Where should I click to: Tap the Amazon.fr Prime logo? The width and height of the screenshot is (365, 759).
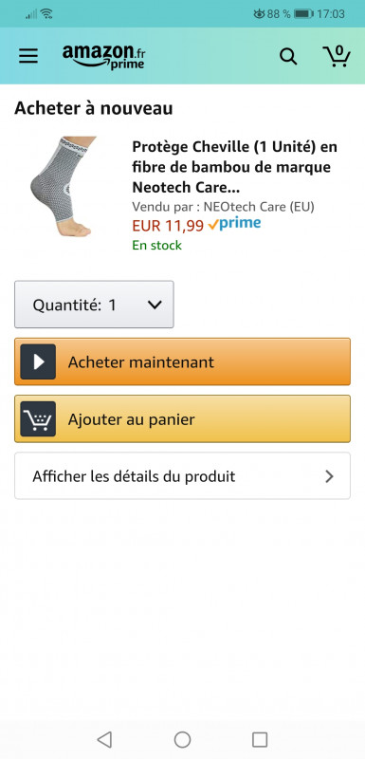pyautogui.click(x=103, y=57)
